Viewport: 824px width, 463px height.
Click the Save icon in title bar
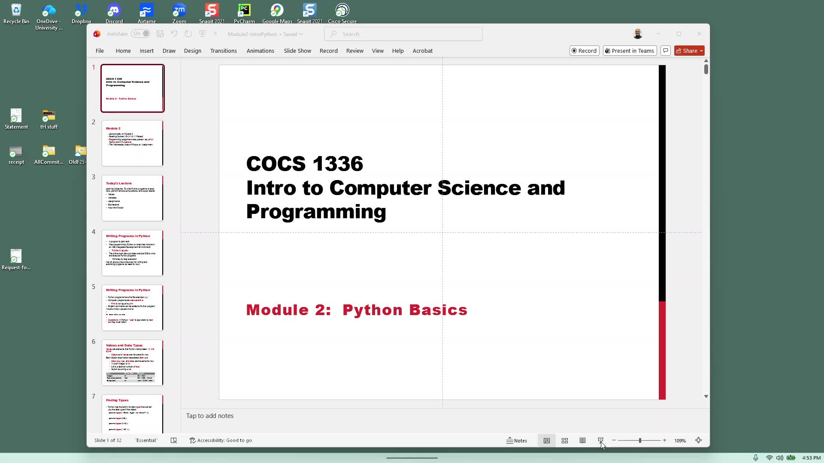160,34
